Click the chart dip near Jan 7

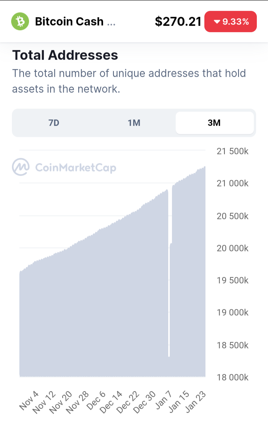click(x=169, y=354)
